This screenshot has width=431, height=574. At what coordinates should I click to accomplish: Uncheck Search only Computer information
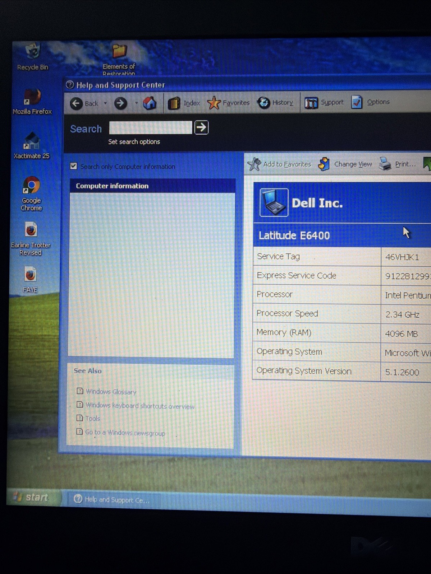point(74,166)
